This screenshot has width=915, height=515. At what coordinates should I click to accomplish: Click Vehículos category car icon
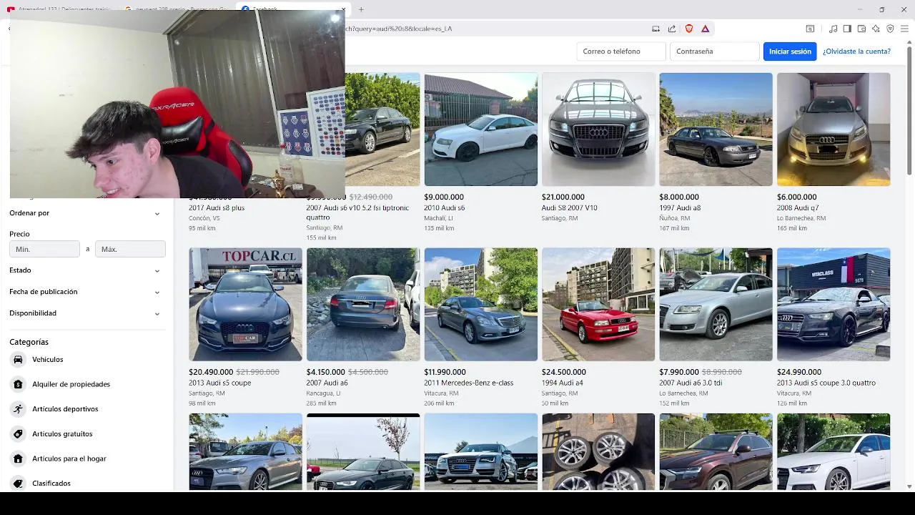coord(18,359)
